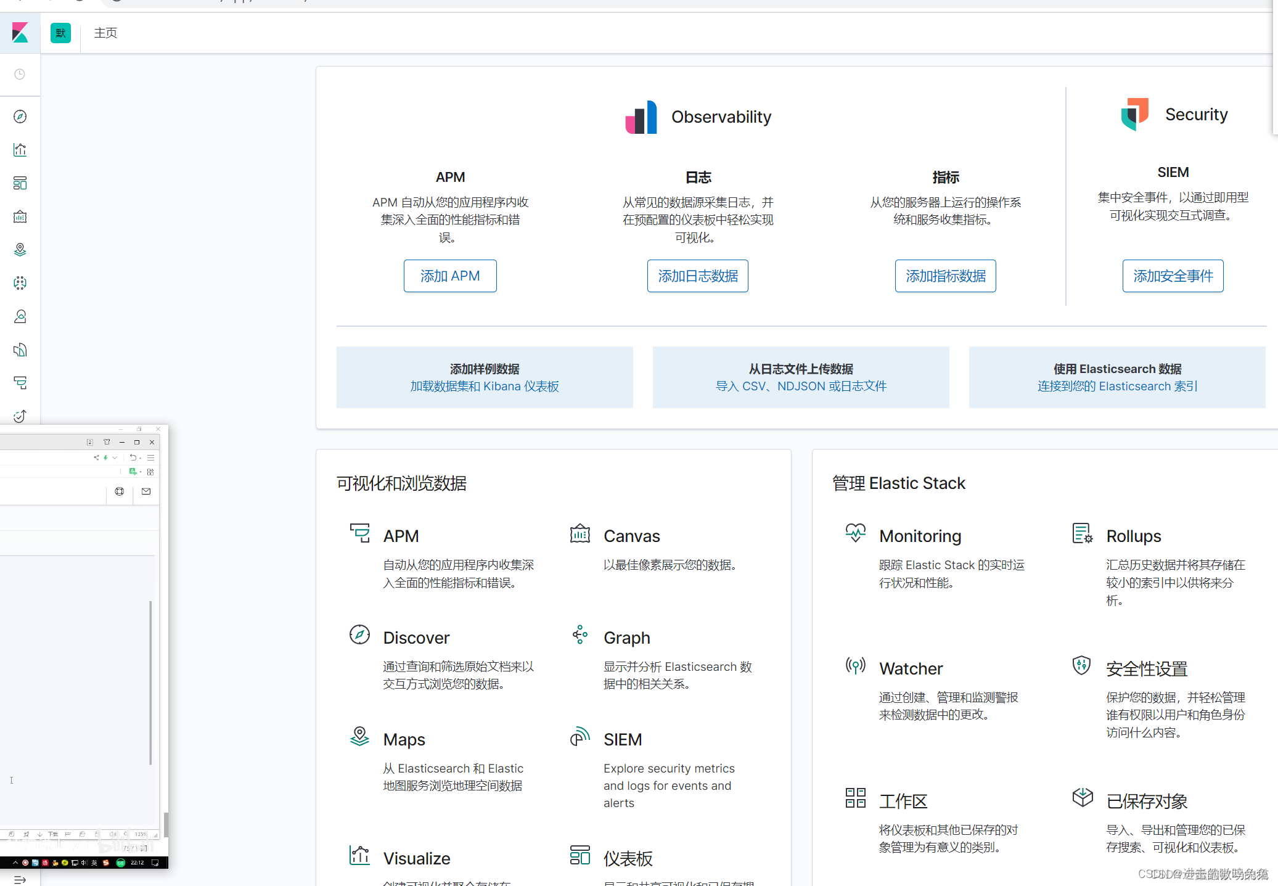
Task: Click the SIEM heading under Security
Action: pyautogui.click(x=1173, y=172)
